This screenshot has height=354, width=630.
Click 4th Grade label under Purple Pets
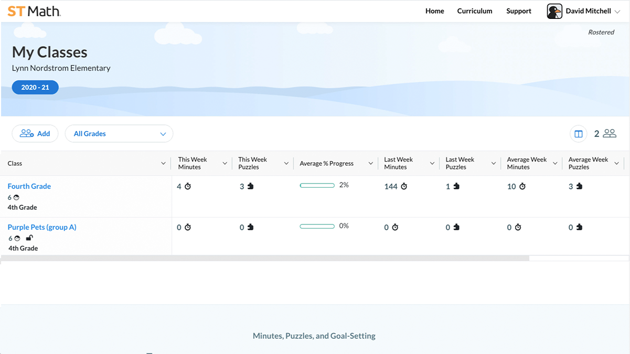click(23, 249)
